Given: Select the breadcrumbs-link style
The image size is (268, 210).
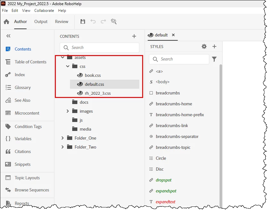Looking at the screenshot, I should click(169, 125).
